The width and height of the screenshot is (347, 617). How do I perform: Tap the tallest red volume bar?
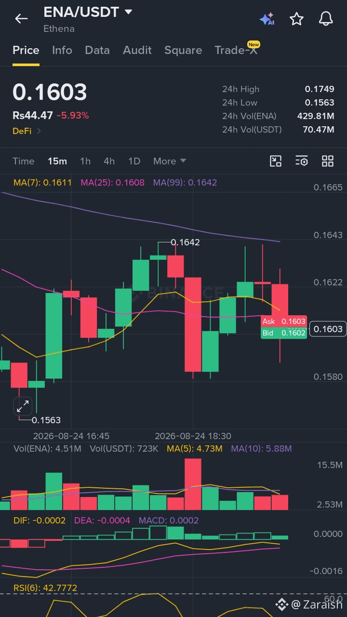(193, 484)
